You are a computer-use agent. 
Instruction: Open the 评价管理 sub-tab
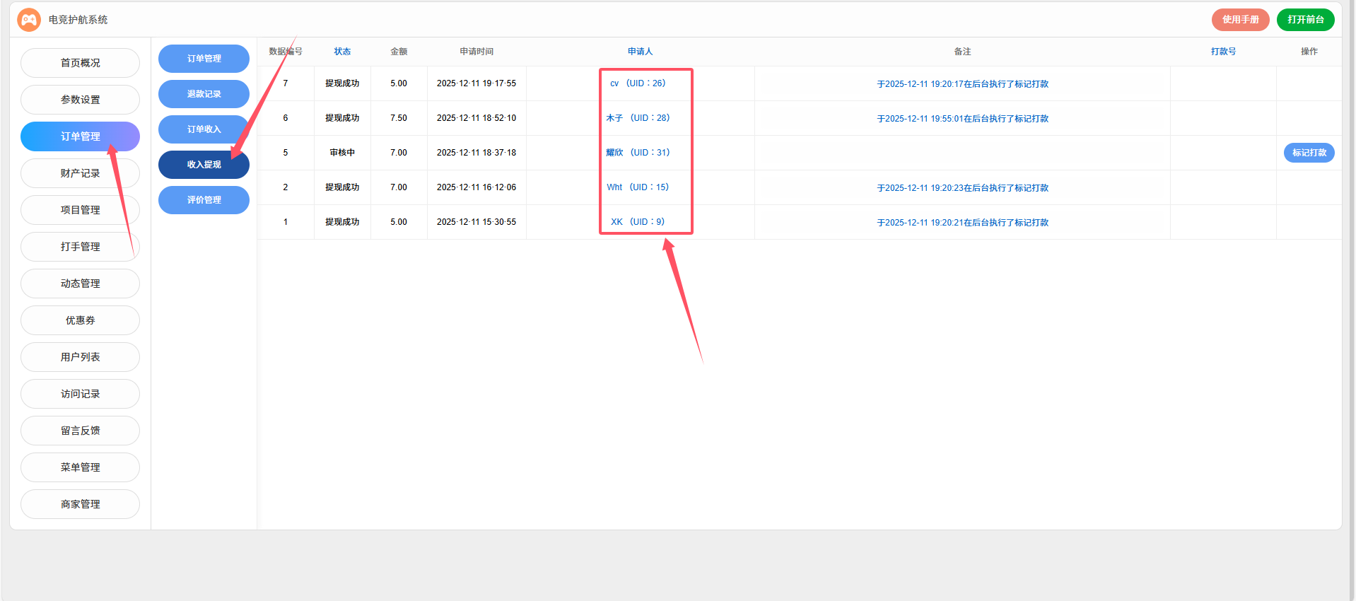click(204, 200)
